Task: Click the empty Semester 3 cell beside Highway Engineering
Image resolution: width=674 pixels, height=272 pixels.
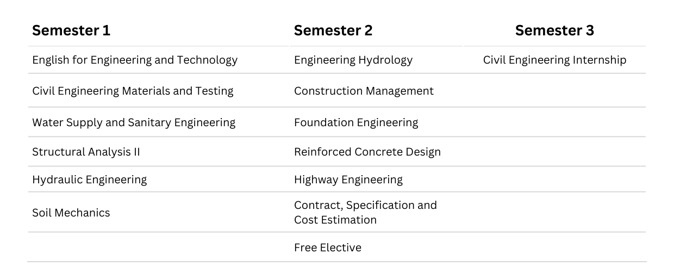Action: 554,179
